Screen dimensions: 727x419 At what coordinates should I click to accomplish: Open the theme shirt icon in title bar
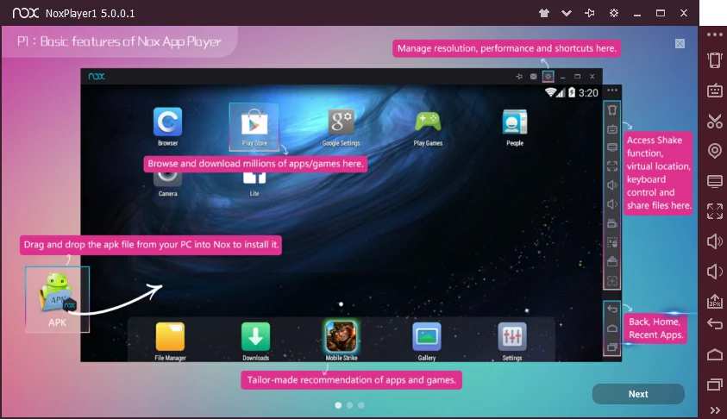(x=543, y=13)
